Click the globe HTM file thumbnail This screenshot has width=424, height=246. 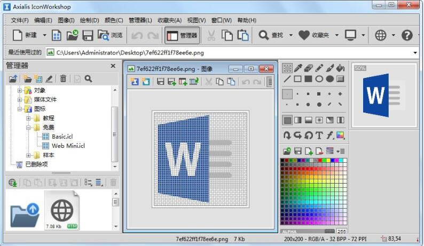point(62,210)
